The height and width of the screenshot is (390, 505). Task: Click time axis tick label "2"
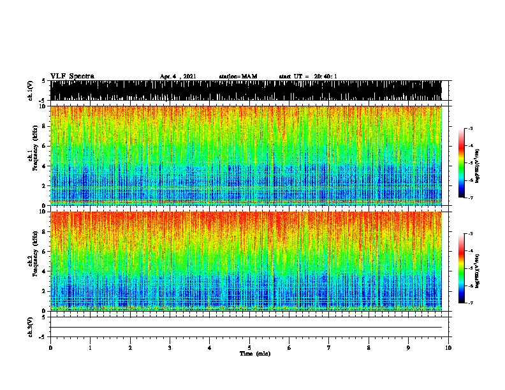[x=130, y=348]
